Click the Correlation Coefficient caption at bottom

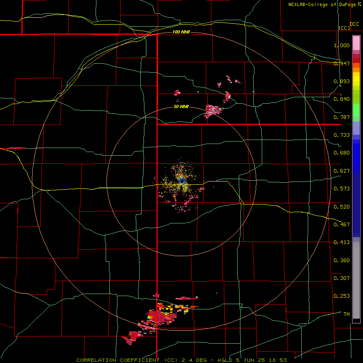coord(181,360)
